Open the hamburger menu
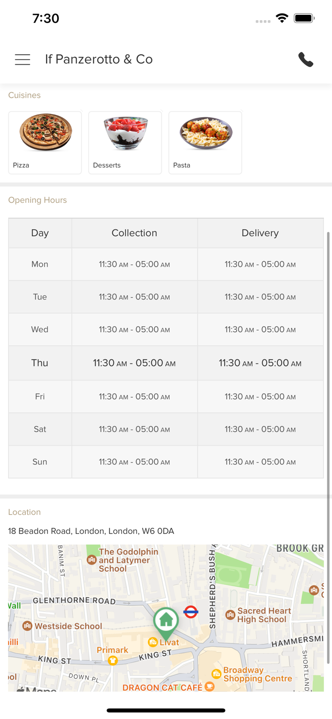Viewport: 332px width, 719px height. 23,59
